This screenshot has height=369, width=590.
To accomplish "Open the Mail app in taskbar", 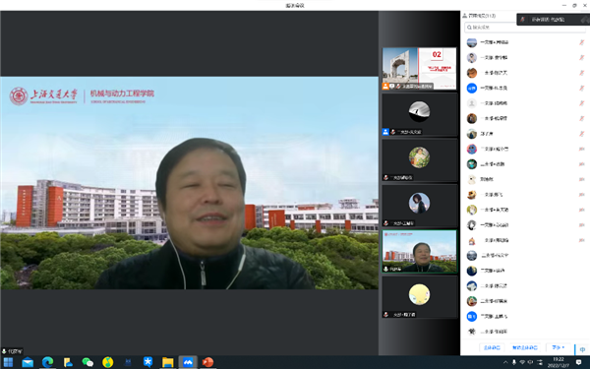I will point(28,362).
